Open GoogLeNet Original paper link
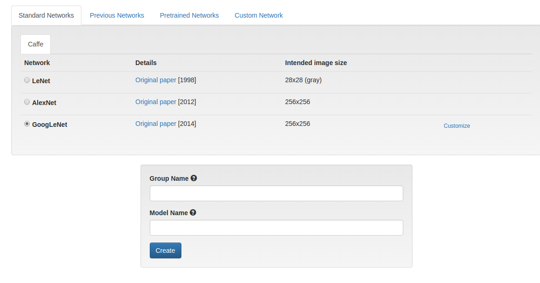 (x=156, y=124)
